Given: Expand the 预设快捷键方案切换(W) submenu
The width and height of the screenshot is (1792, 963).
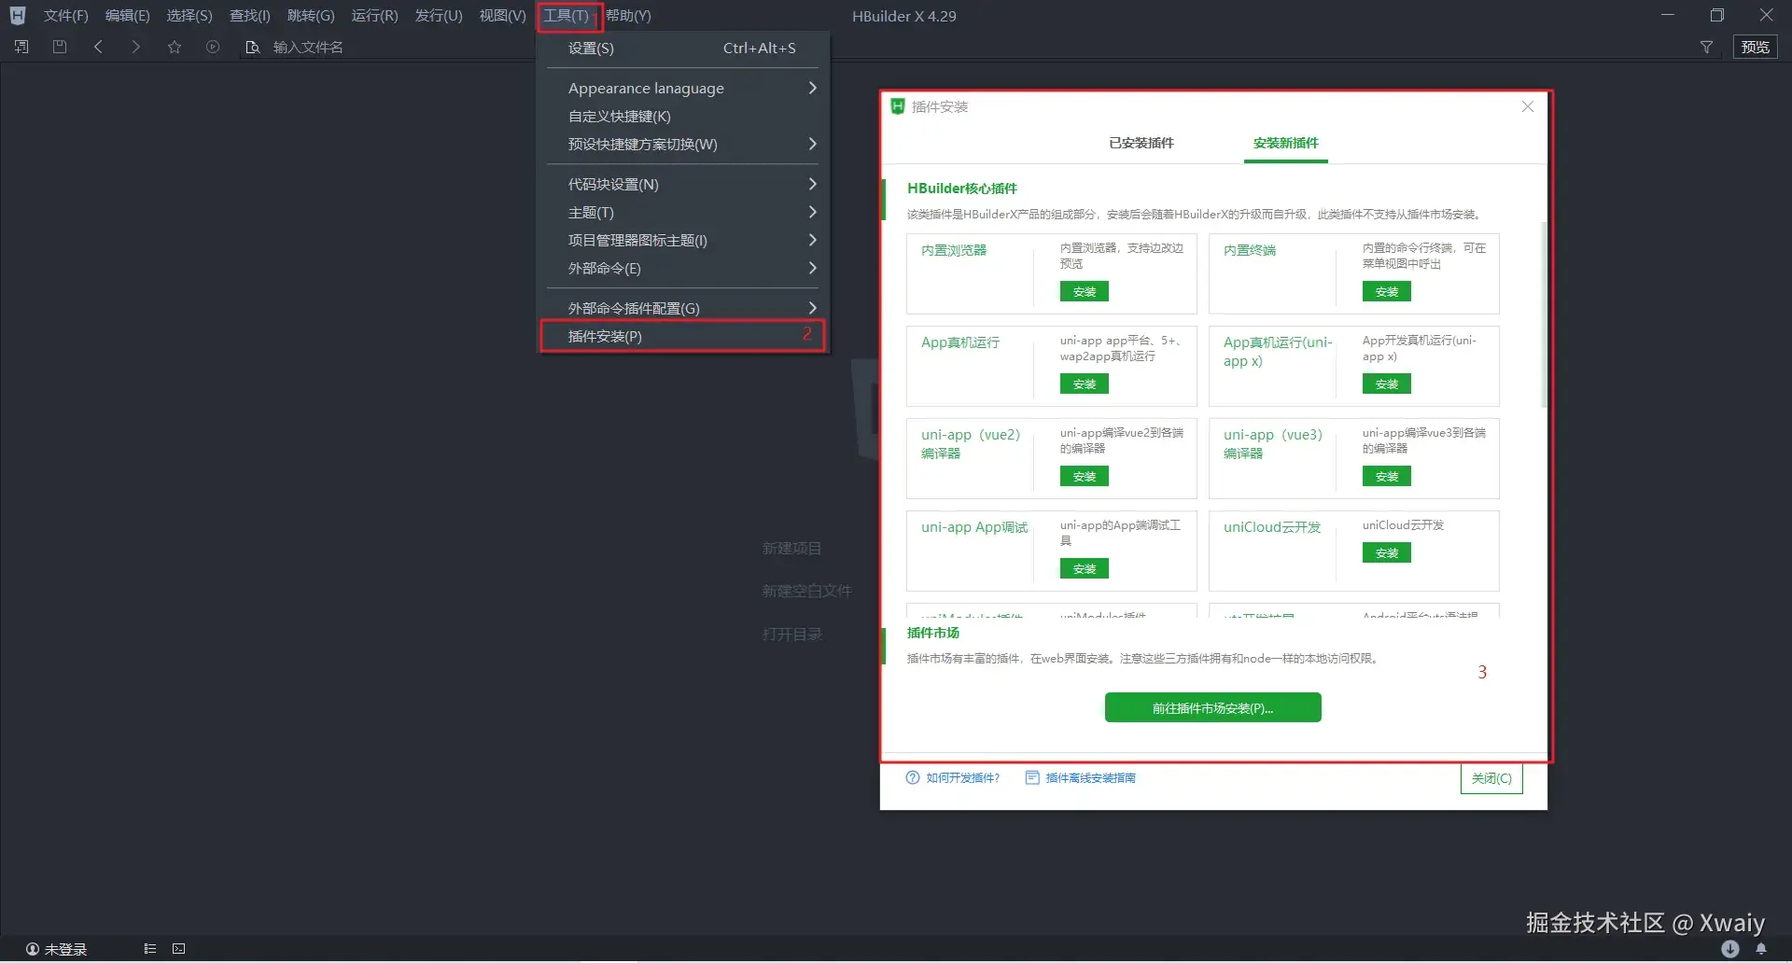Looking at the screenshot, I should (683, 144).
